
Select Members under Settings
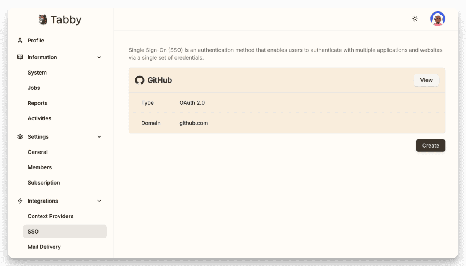pos(39,167)
